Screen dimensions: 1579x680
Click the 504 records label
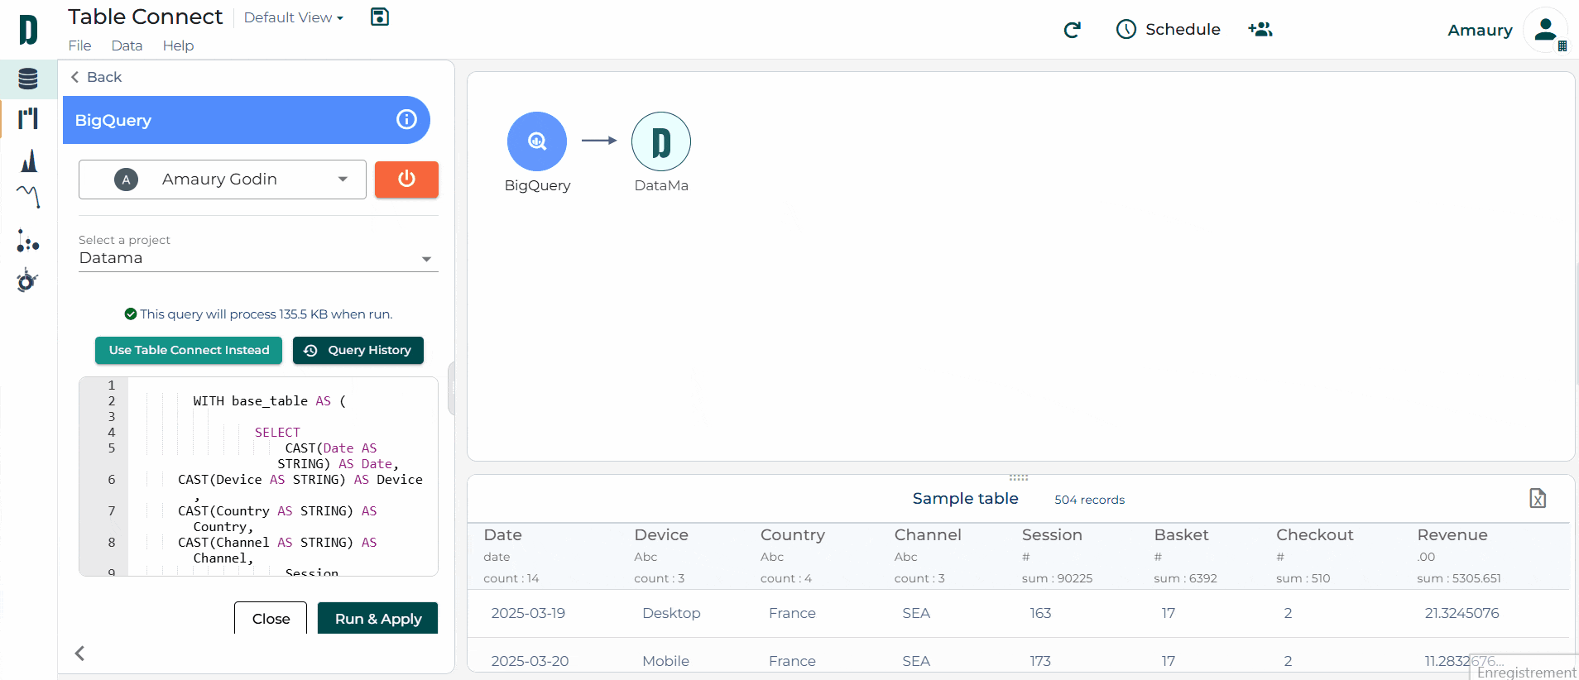pos(1090,500)
